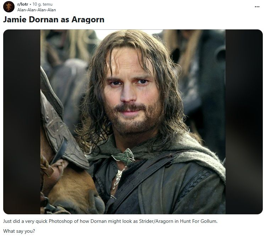
Task: Open the Alan-Alan-Alan-Alan user profile
Action: tap(37, 10)
